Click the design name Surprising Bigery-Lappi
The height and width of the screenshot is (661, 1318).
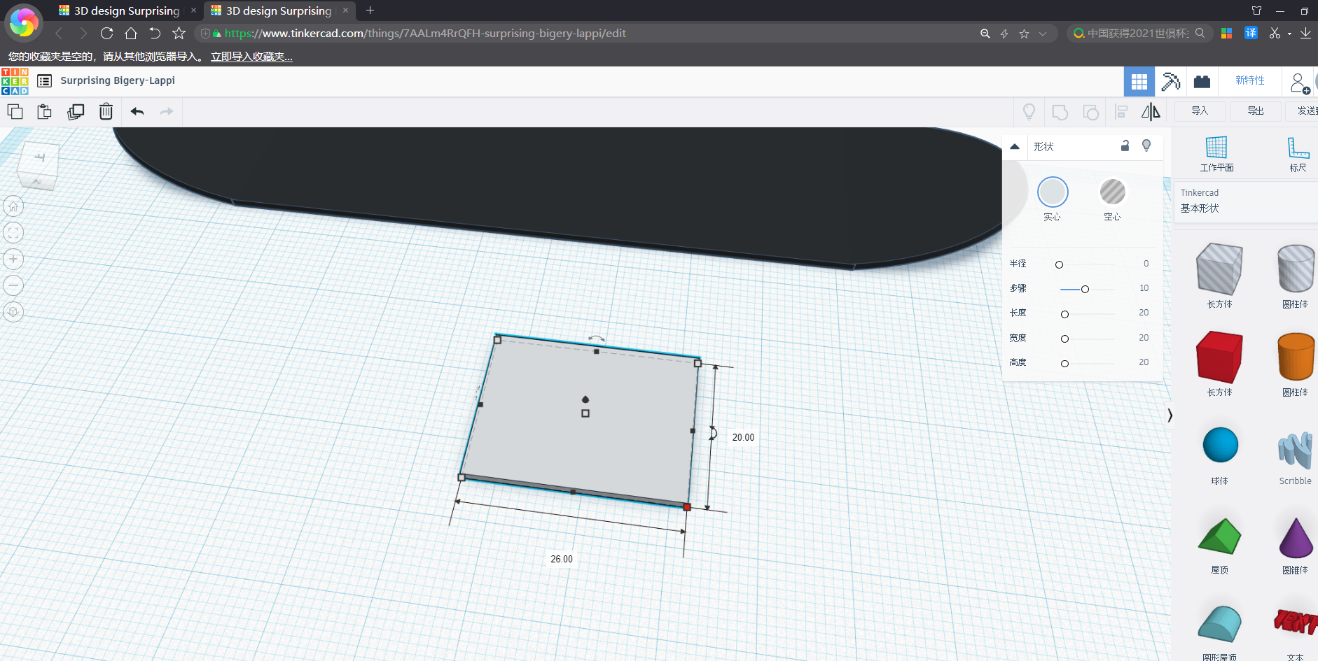tap(118, 80)
